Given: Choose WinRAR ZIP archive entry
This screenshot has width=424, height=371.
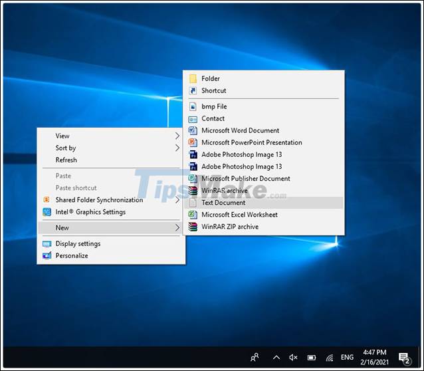Looking at the screenshot, I should [x=264, y=227].
